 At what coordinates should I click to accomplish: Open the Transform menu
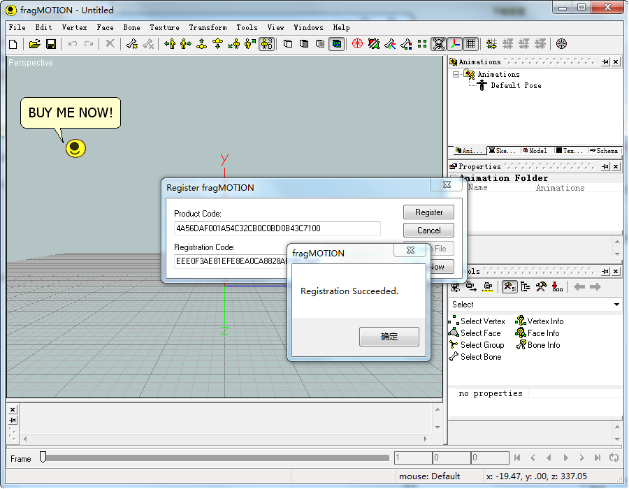[x=208, y=28]
